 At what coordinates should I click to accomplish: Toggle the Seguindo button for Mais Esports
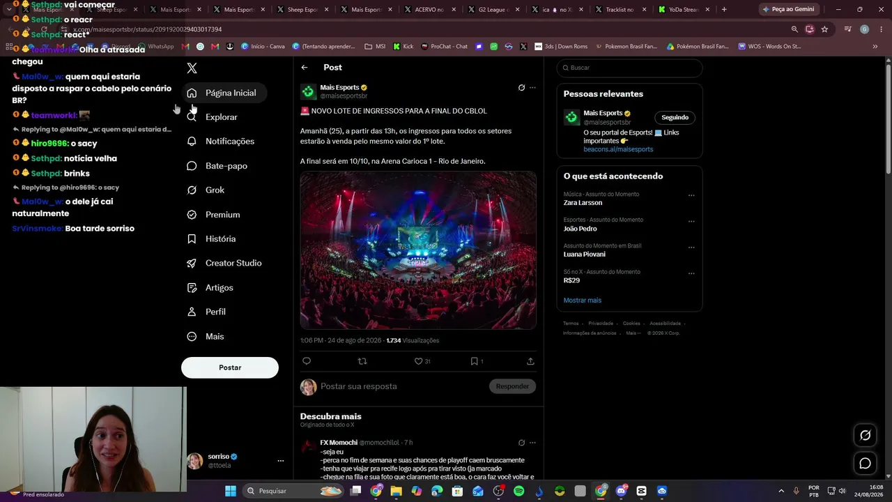coord(675,117)
